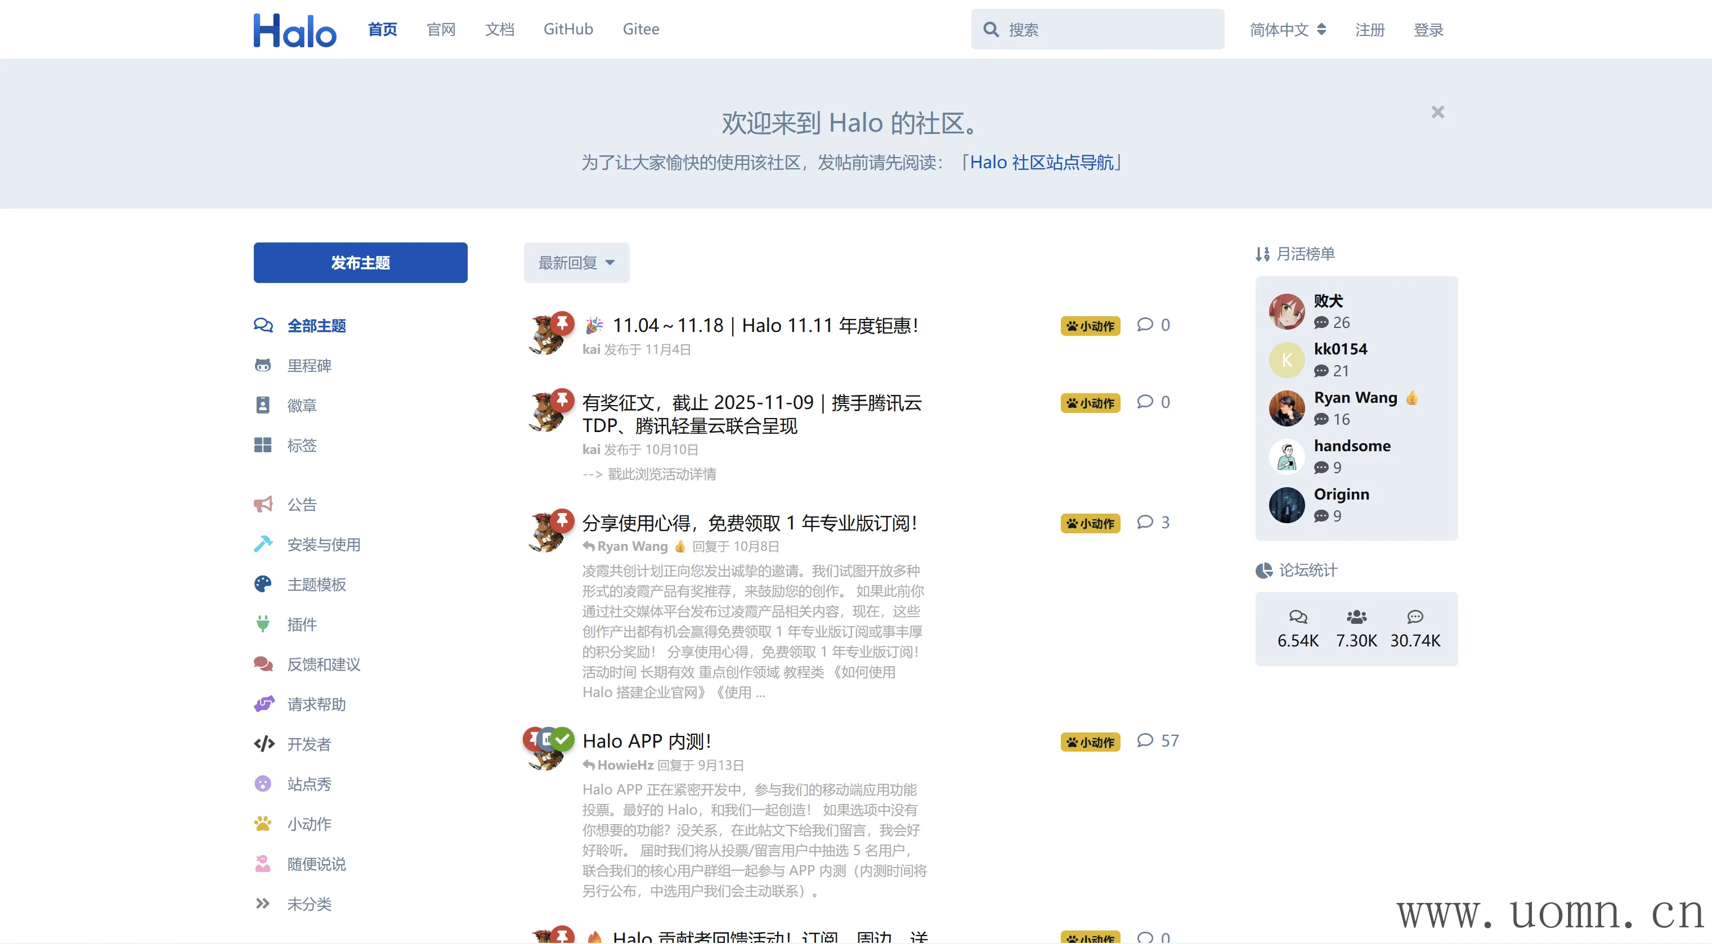1712x944 pixels.
Task: Switch to the GitHub navigation item
Action: tap(568, 29)
